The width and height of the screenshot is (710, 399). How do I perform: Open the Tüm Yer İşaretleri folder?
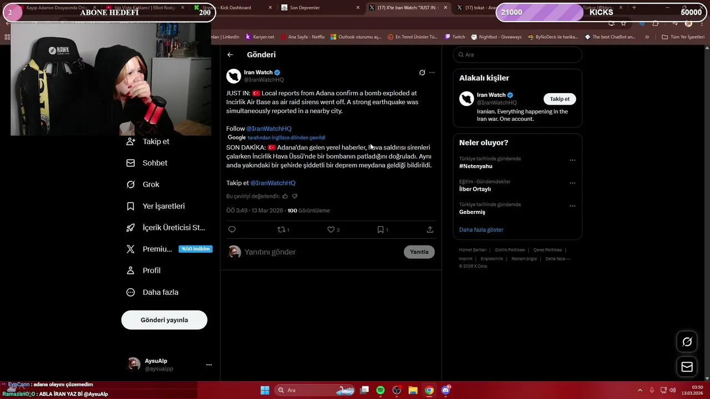(683, 37)
